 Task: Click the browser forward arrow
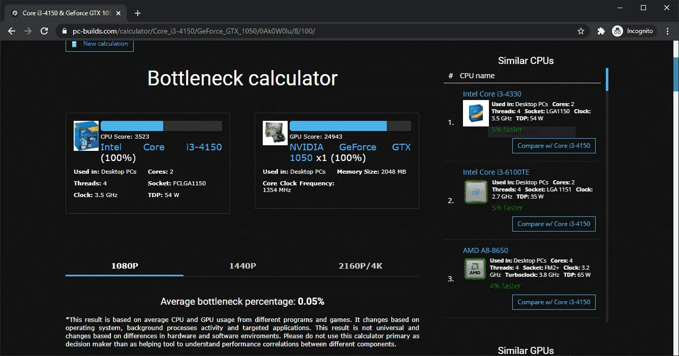[x=28, y=31]
